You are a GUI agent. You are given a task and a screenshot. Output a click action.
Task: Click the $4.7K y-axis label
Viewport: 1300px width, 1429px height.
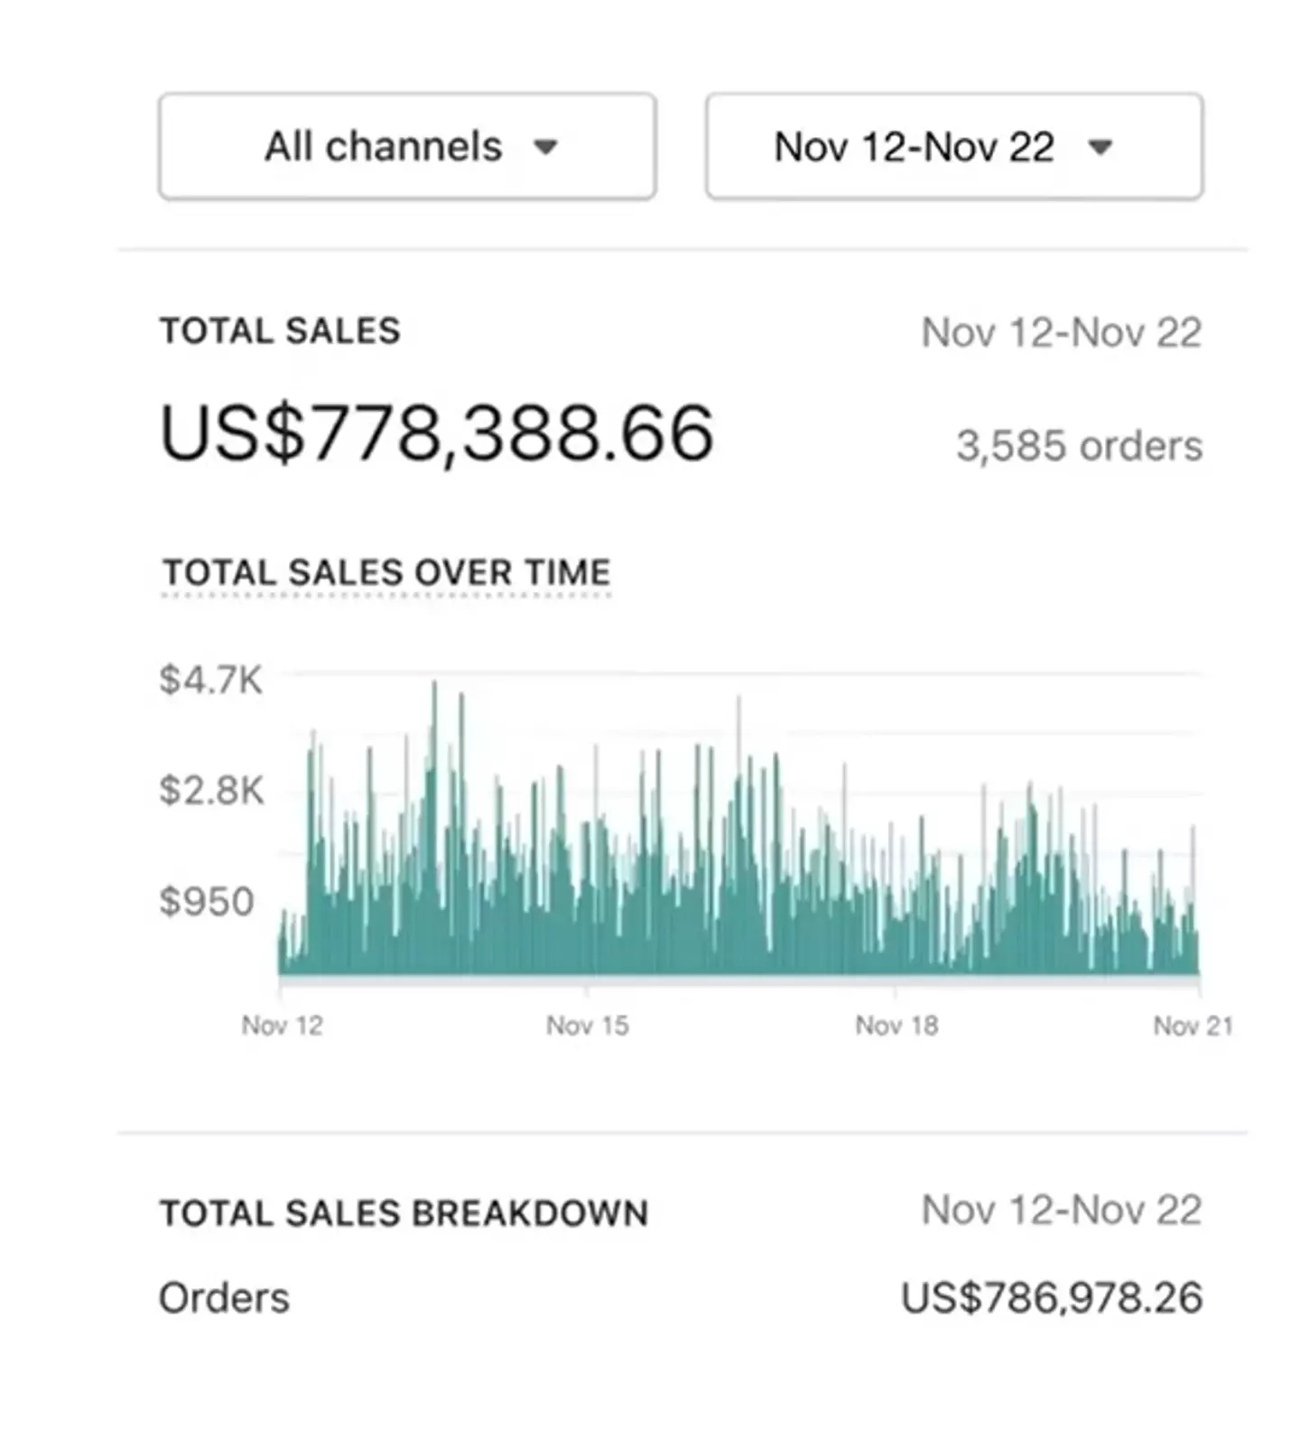[210, 680]
